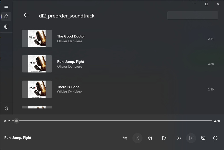The height and width of the screenshot is (150, 224).
Task: Click total time 4:08 beside seek bar
Action: [217, 121]
